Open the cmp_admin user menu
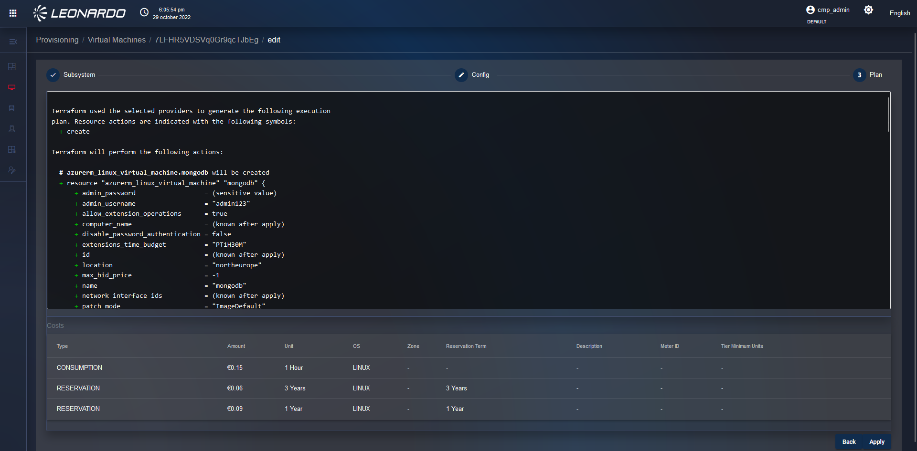This screenshot has height=451, width=917. [828, 10]
